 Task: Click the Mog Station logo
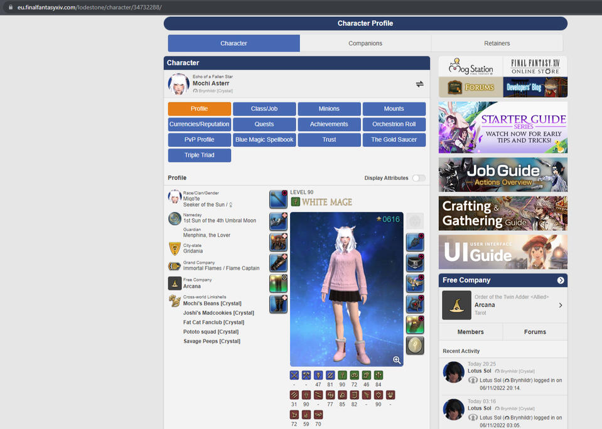point(471,66)
